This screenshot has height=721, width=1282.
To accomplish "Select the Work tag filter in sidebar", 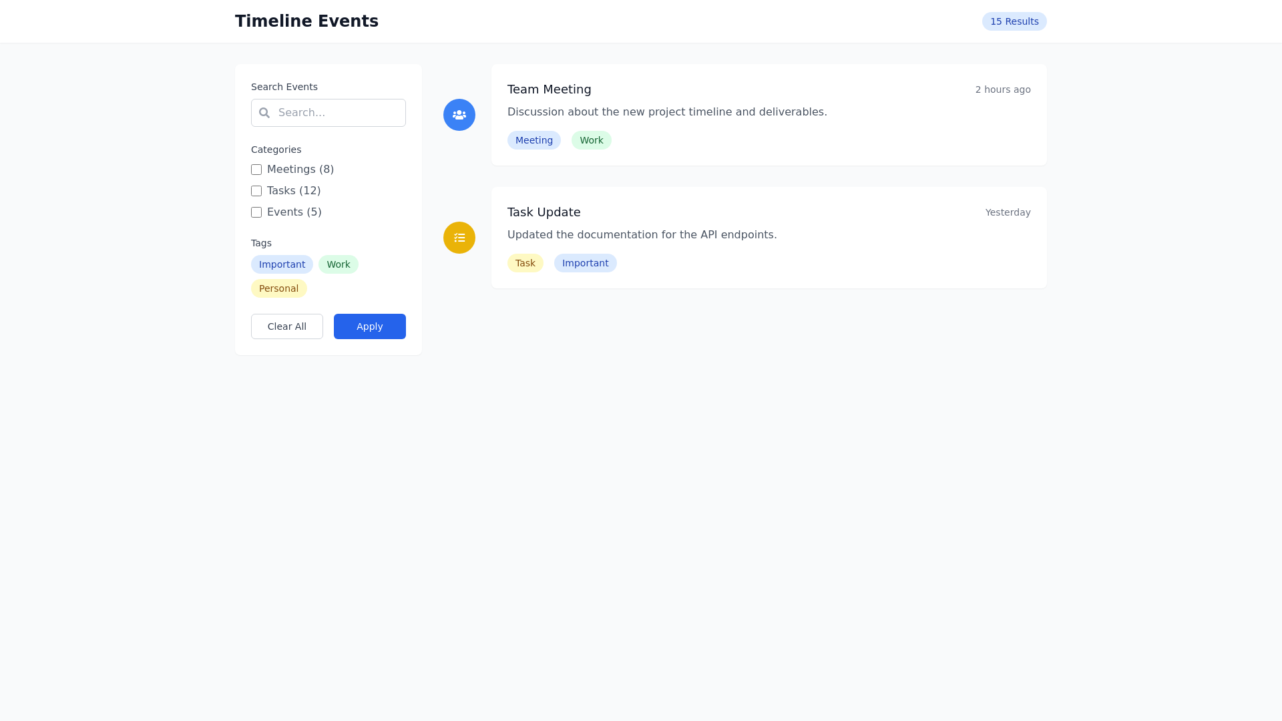I will [x=339, y=264].
